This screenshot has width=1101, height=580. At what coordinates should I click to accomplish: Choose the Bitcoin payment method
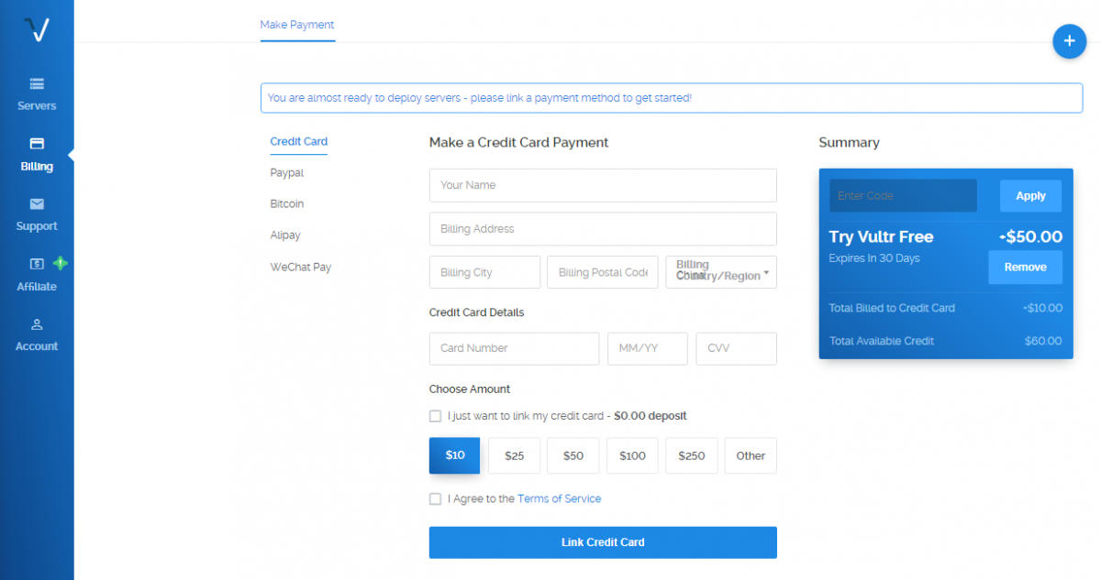[x=286, y=204]
